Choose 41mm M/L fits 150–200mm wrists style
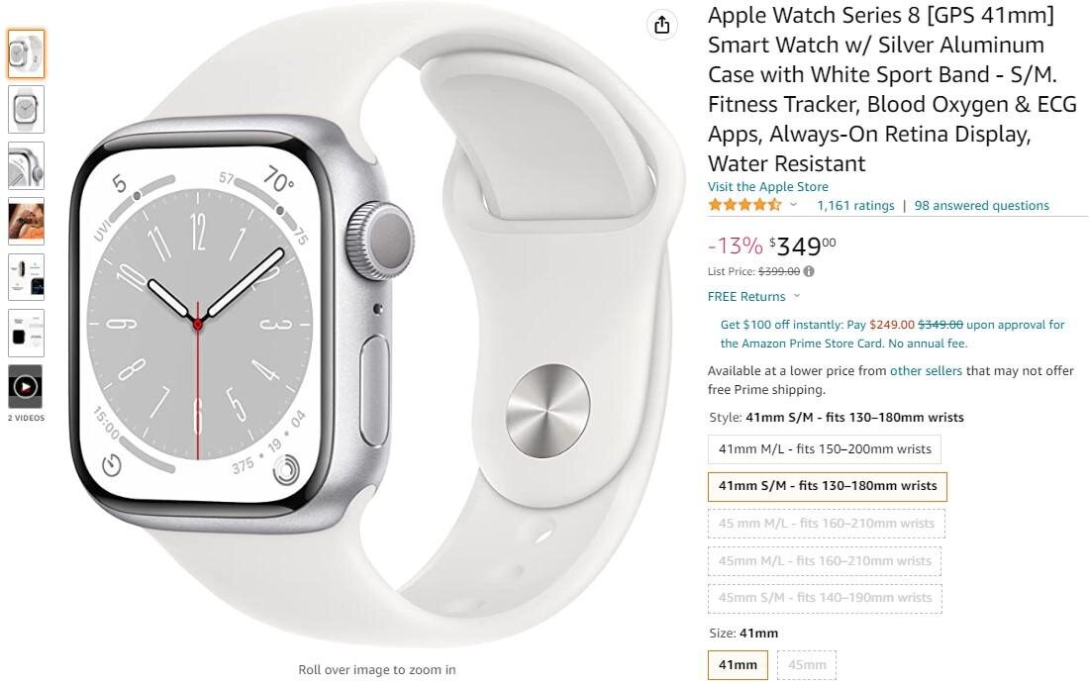 (825, 448)
